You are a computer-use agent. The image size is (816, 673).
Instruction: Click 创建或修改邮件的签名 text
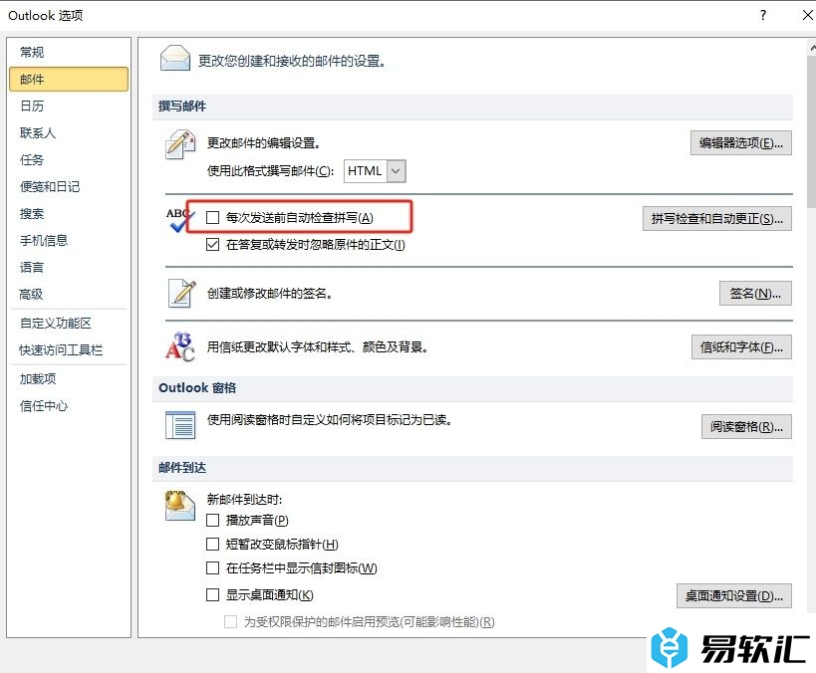[270, 294]
